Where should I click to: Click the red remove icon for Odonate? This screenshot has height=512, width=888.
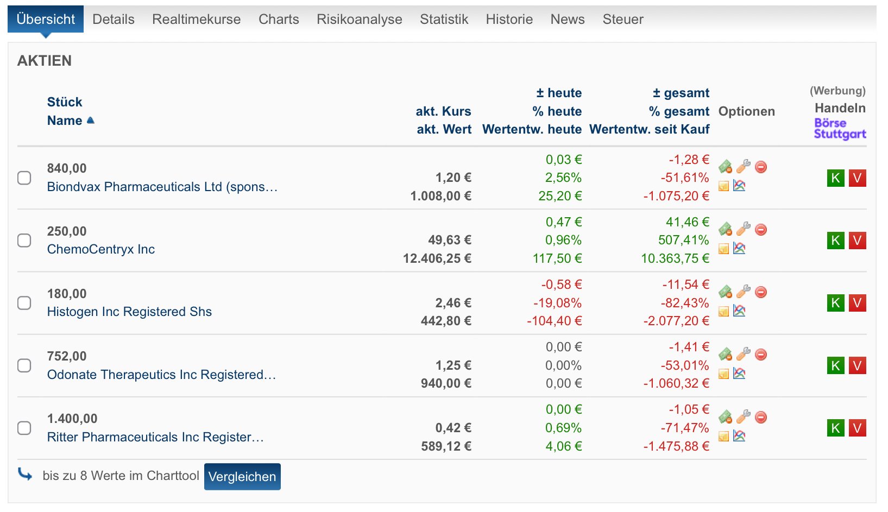[761, 355]
